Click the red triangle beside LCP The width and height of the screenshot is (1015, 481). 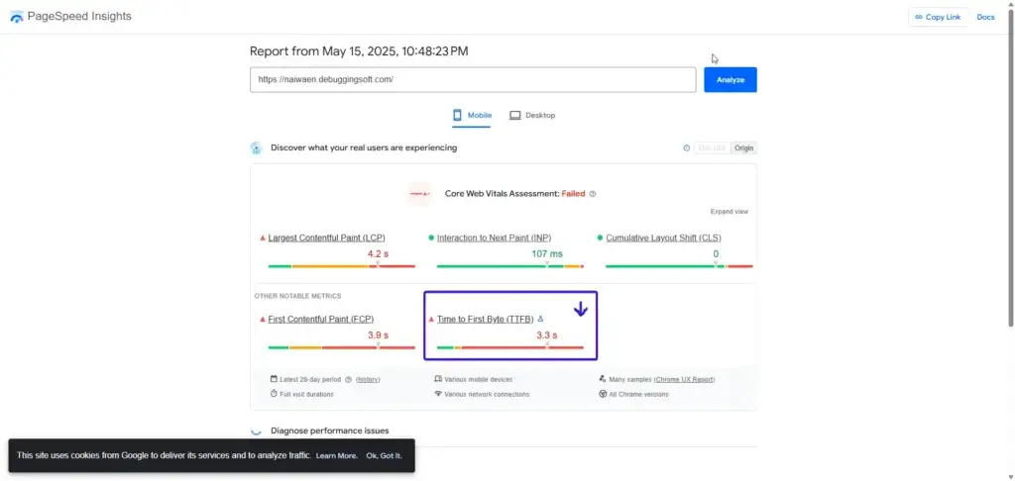pyautogui.click(x=262, y=238)
